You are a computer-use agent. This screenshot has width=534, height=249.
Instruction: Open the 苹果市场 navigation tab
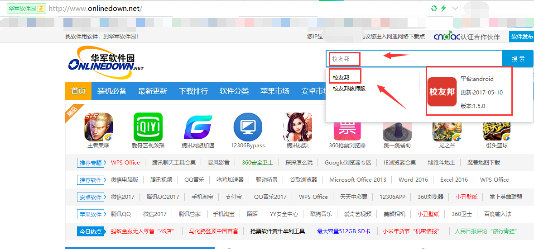click(275, 91)
